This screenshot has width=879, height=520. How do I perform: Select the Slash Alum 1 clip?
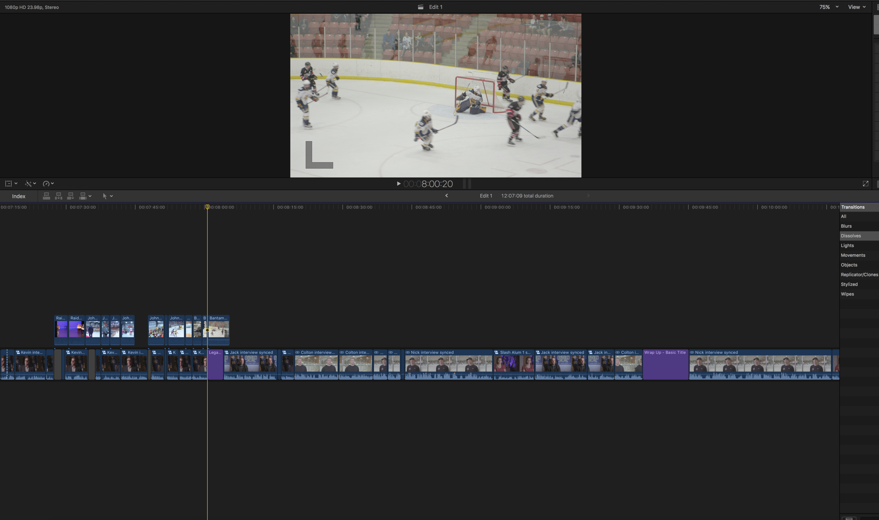coord(514,365)
